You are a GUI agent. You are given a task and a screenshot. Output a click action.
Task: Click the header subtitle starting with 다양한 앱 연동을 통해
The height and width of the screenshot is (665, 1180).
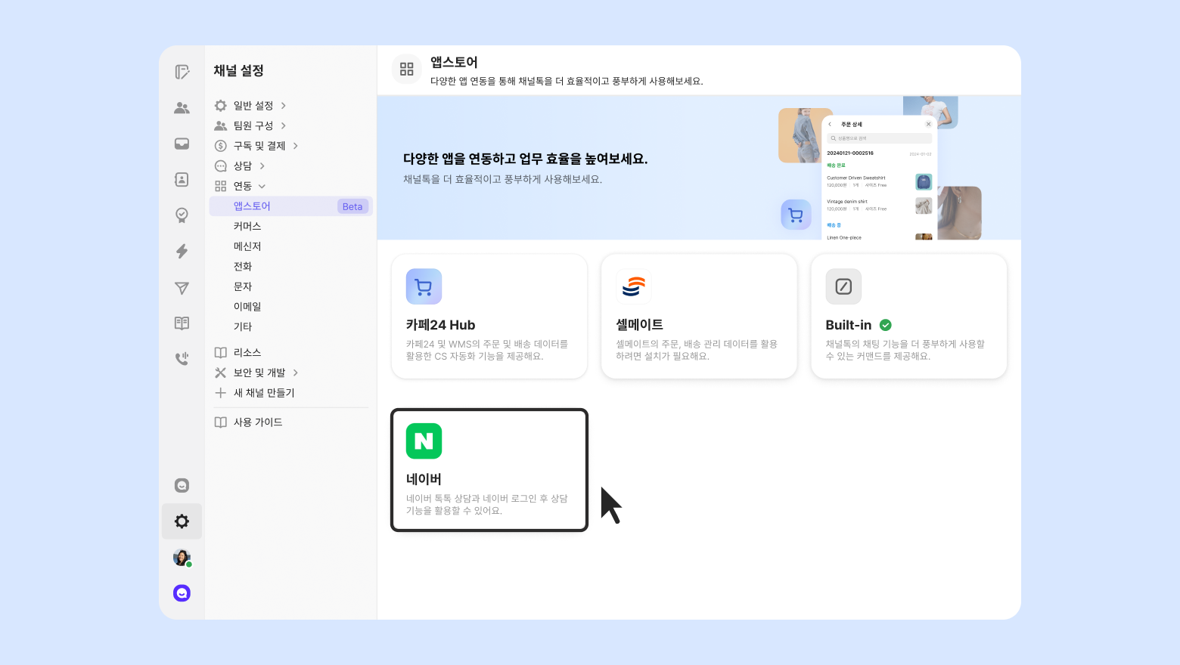(x=567, y=81)
